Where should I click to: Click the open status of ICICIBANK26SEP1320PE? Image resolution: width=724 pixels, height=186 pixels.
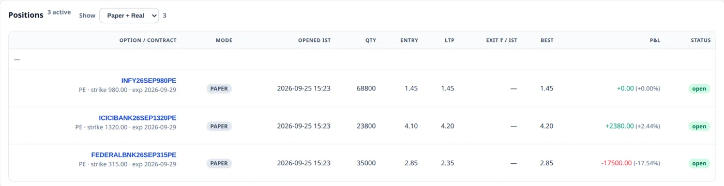(x=699, y=126)
